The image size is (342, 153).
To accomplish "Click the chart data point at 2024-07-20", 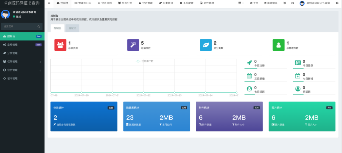I will tap(81, 93).
